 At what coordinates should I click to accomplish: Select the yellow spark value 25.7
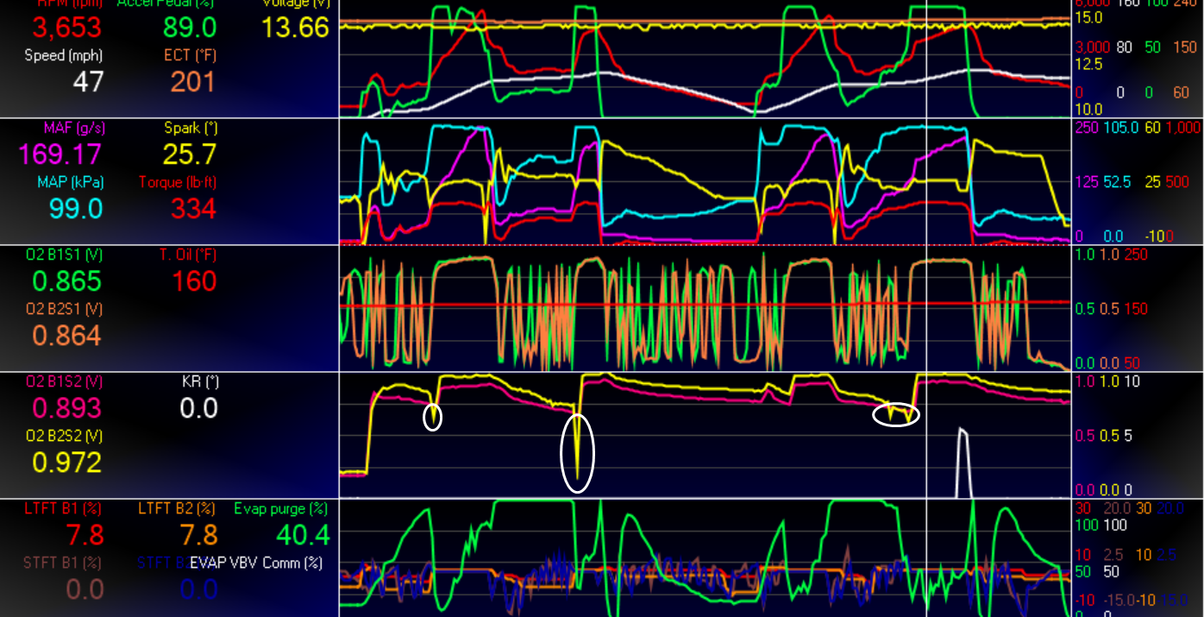tap(190, 154)
